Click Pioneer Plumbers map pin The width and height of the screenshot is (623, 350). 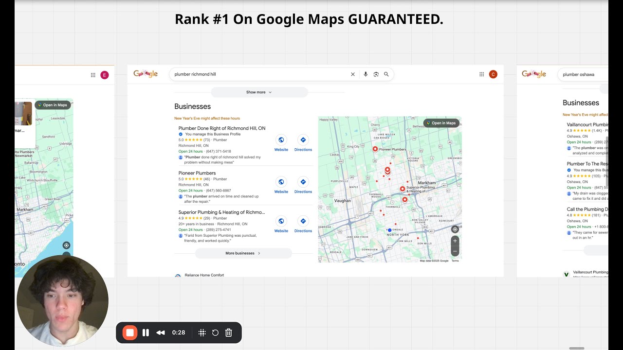[375, 149]
